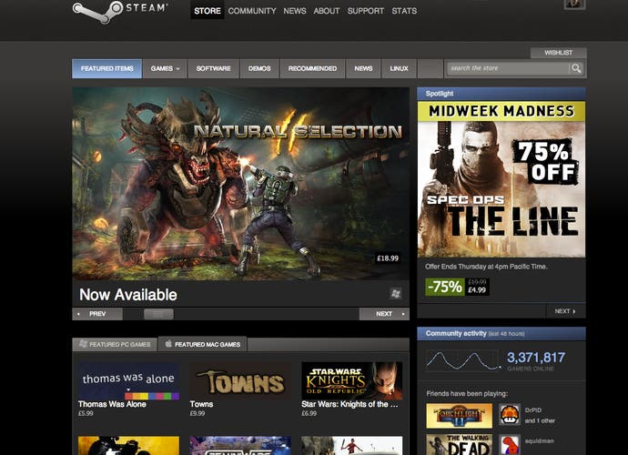Focus the search the store field
628x455 pixels.
tap(509, 68)
